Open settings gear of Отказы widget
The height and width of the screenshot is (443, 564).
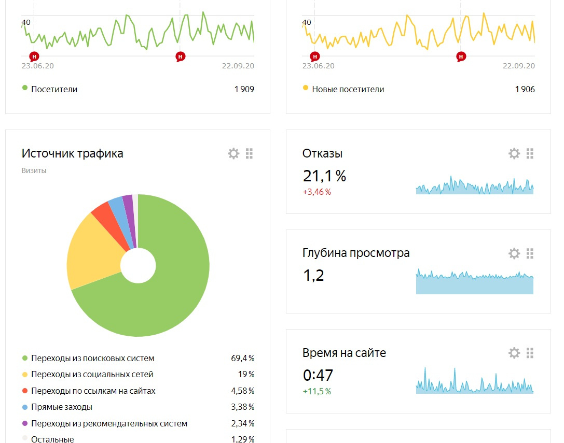[514, 153]
